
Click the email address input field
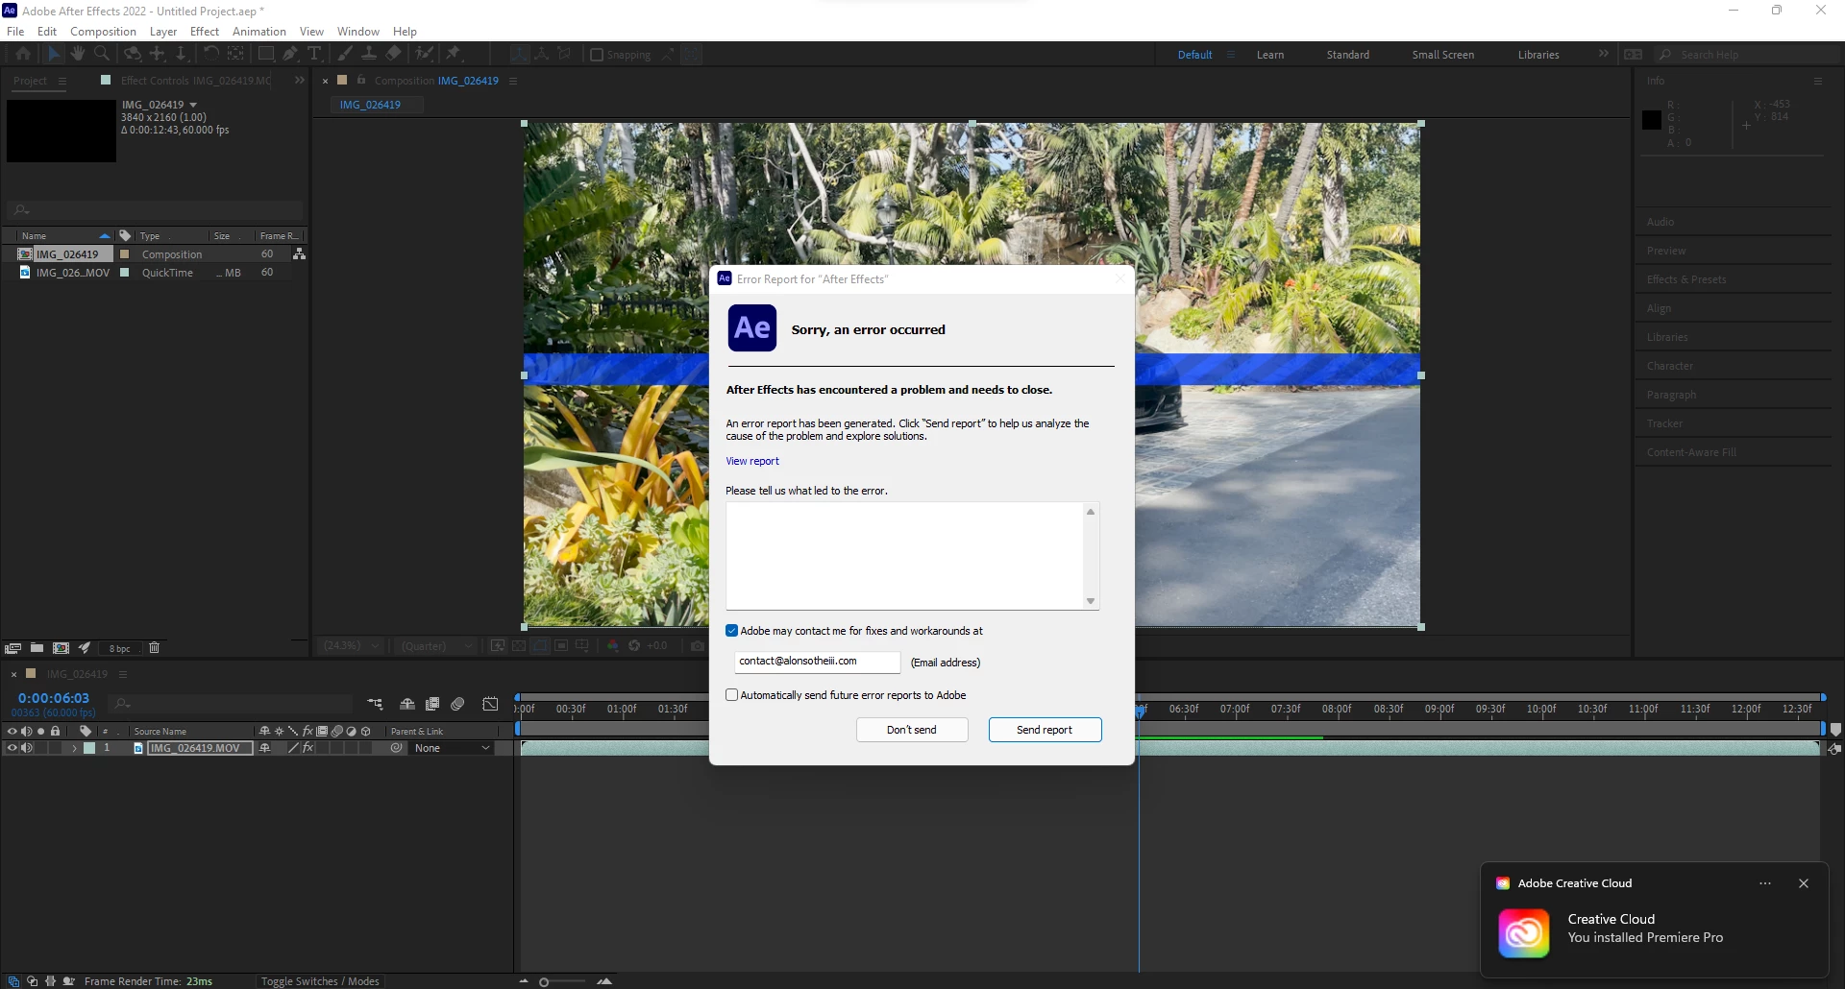coord(818,662)
